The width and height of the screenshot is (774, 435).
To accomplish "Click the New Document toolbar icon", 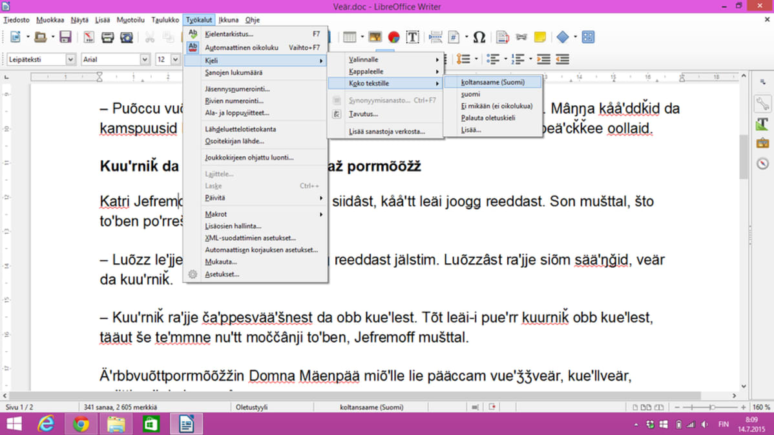I will point(16,37).
